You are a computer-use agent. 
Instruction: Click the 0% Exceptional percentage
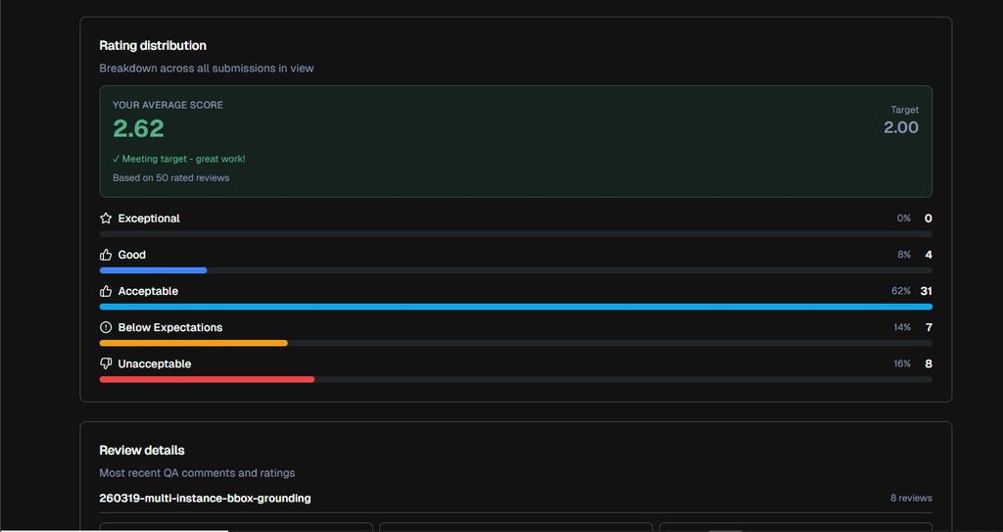coord(903,218)
